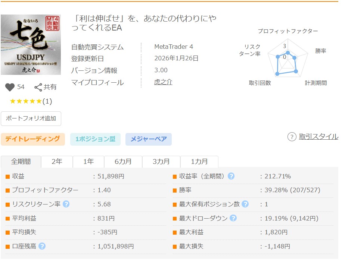342x260 pixels.
Task: Click question mark icon before 取引スタイル
Action: [292, 137]
